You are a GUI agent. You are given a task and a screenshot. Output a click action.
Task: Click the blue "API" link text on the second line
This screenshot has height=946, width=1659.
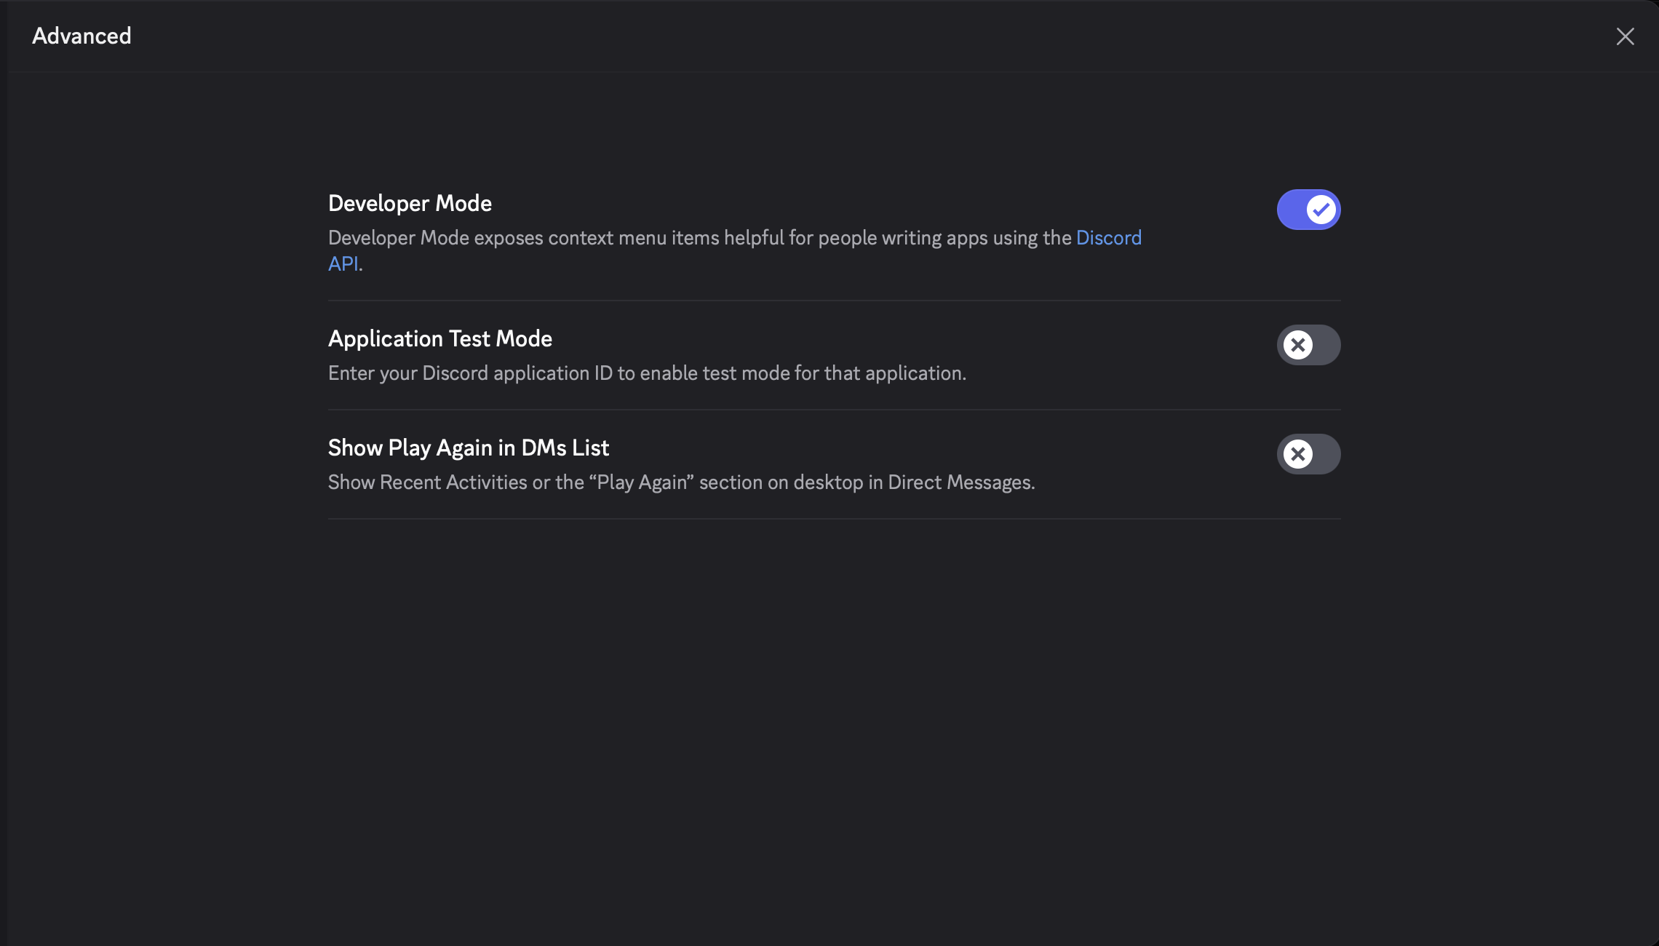pyautogui.click(x=343, y=263)
